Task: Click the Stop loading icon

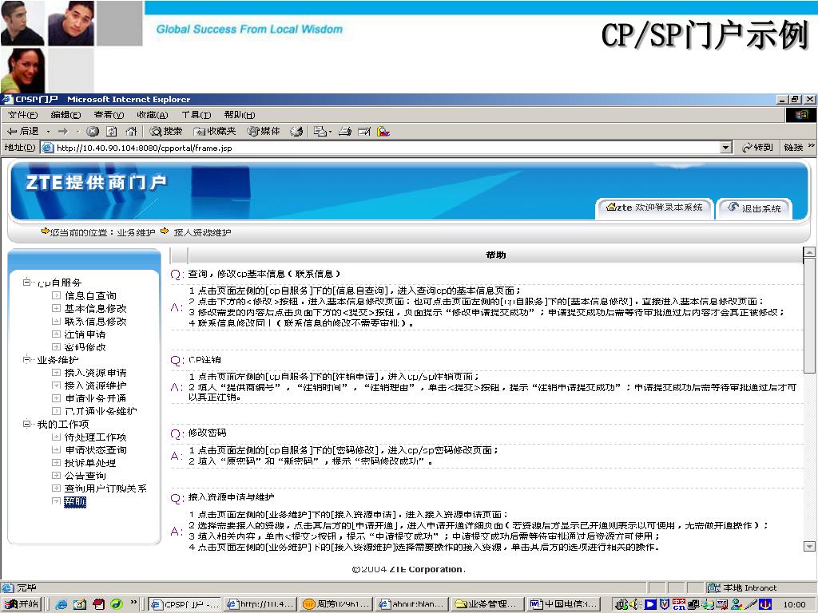Action: [x=93, y=132]
